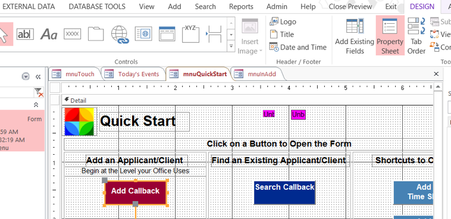Open the EXTERNAL DATA ribbon tab
The height and width of the screenshot is (219, 451).
click(x=29, y=7)
